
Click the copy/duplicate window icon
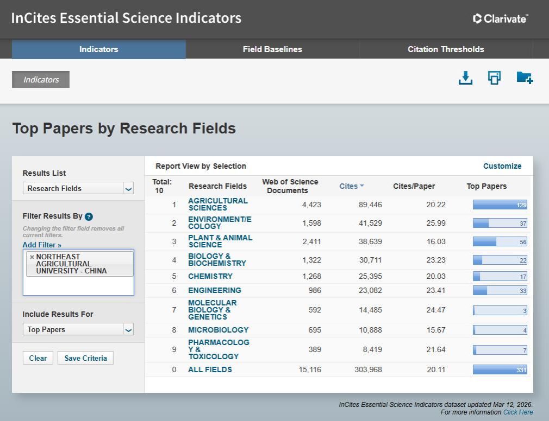click(494, 78)
